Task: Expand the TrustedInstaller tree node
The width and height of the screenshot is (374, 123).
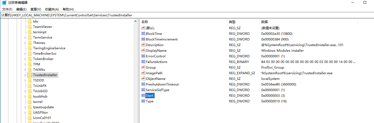Action: (x=25, y=75)
